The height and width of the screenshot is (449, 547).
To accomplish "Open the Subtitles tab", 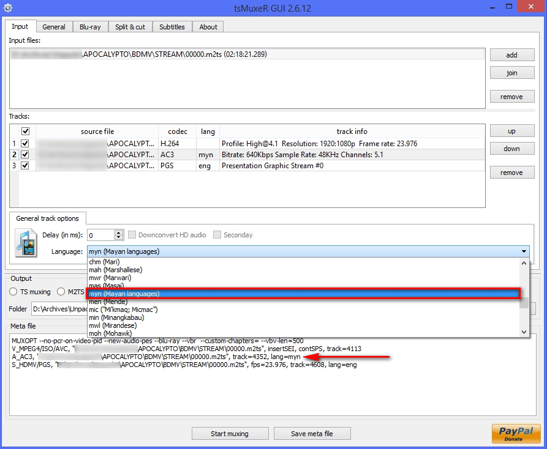I will coord(172,27).
